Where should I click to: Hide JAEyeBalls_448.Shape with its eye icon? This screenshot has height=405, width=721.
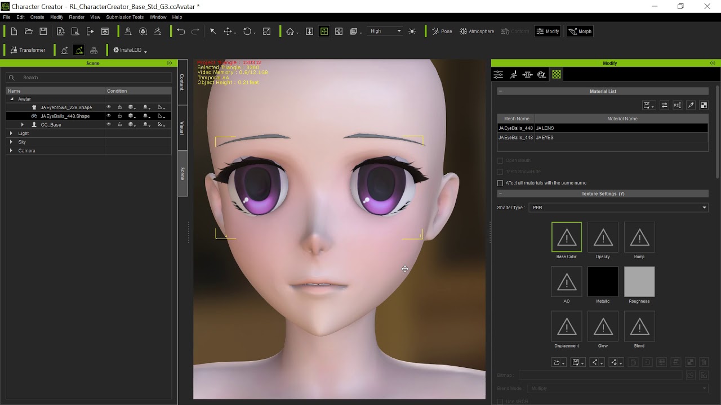point(109,116)
